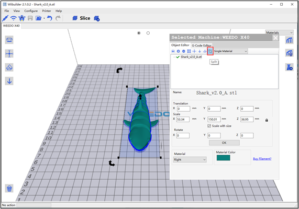Click the view perspective icon in left sidebar
299x209 pixels.
pyautogui.click(x=9, y=40)
